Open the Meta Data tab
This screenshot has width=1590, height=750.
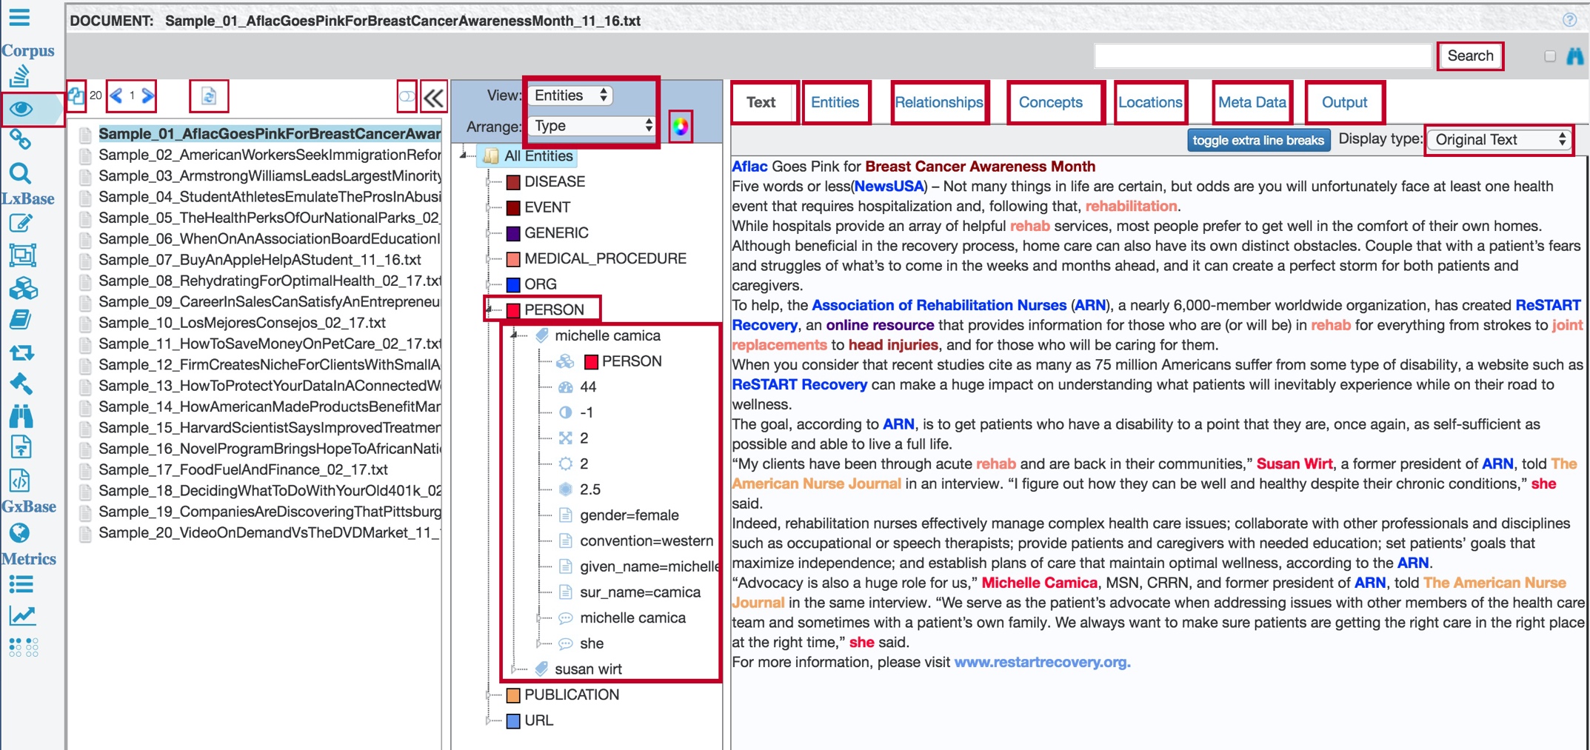coord(1251,102)
